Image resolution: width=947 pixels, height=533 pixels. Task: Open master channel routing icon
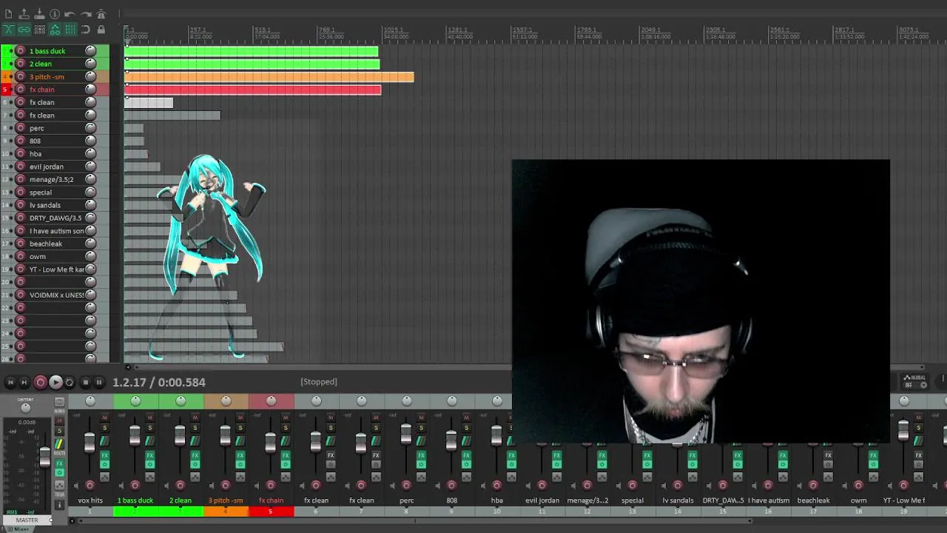(x=59, y=443)
